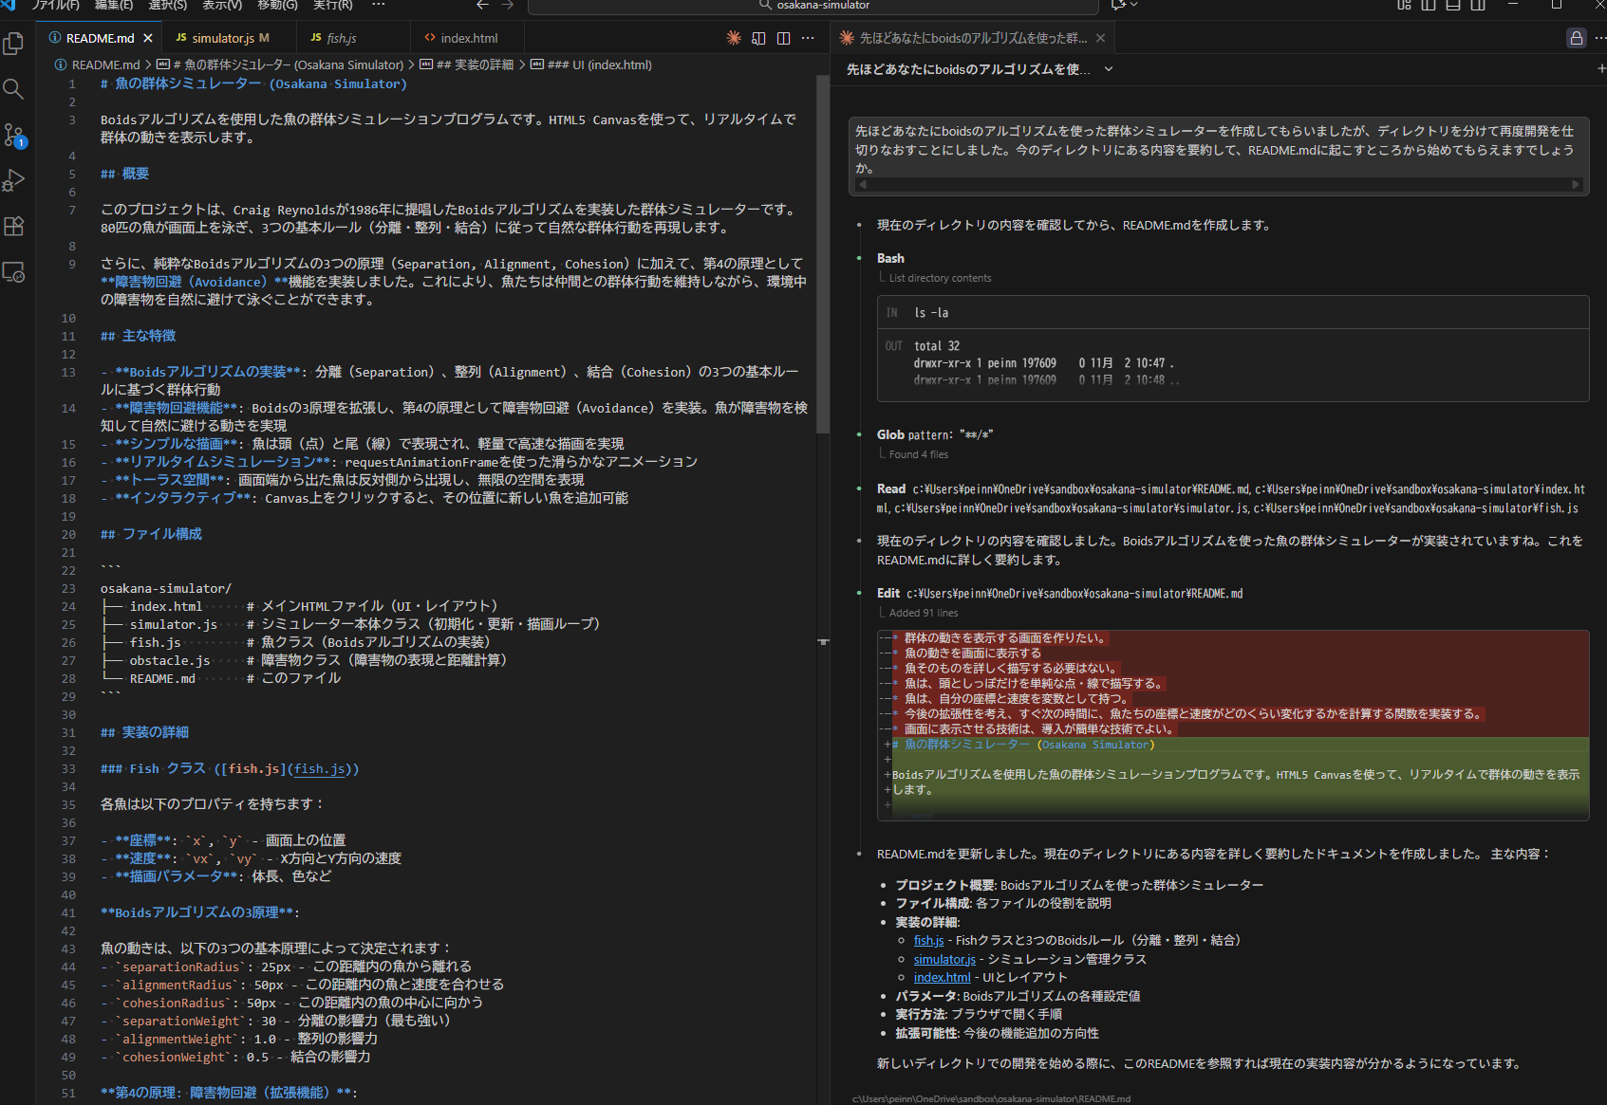The width and height of the screenshot is (1607, 1105).
Task: Click the ls -la command input row
Action: (x=1233, y=312)
